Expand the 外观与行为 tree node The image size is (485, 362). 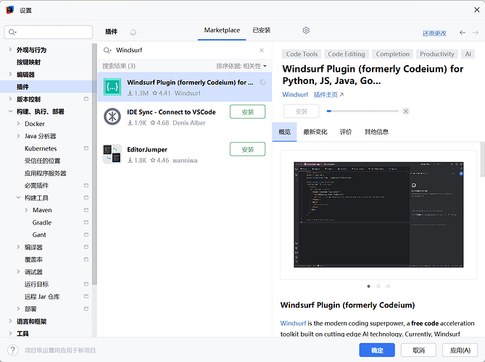[x=10, y=49]
